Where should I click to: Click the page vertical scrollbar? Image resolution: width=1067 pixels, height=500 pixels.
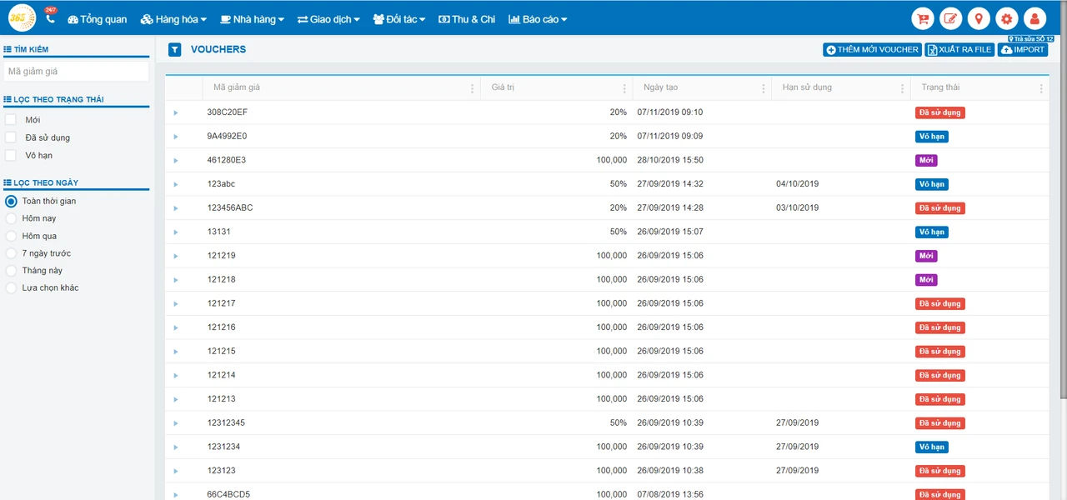1062,200
